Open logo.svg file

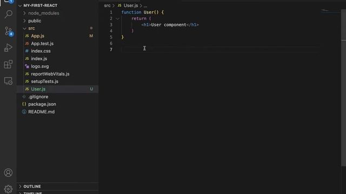40,66
